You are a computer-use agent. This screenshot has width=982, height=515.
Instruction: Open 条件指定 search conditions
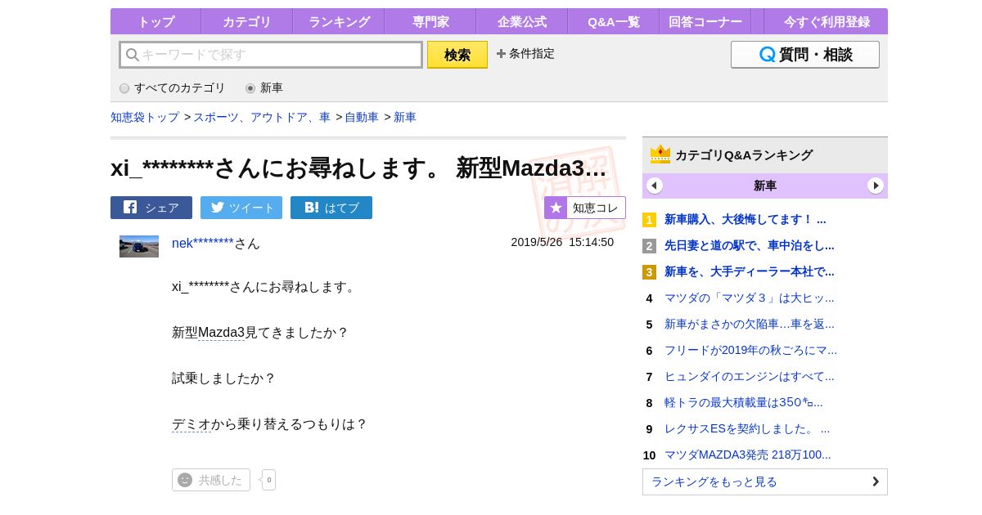(x=525, y=54)
